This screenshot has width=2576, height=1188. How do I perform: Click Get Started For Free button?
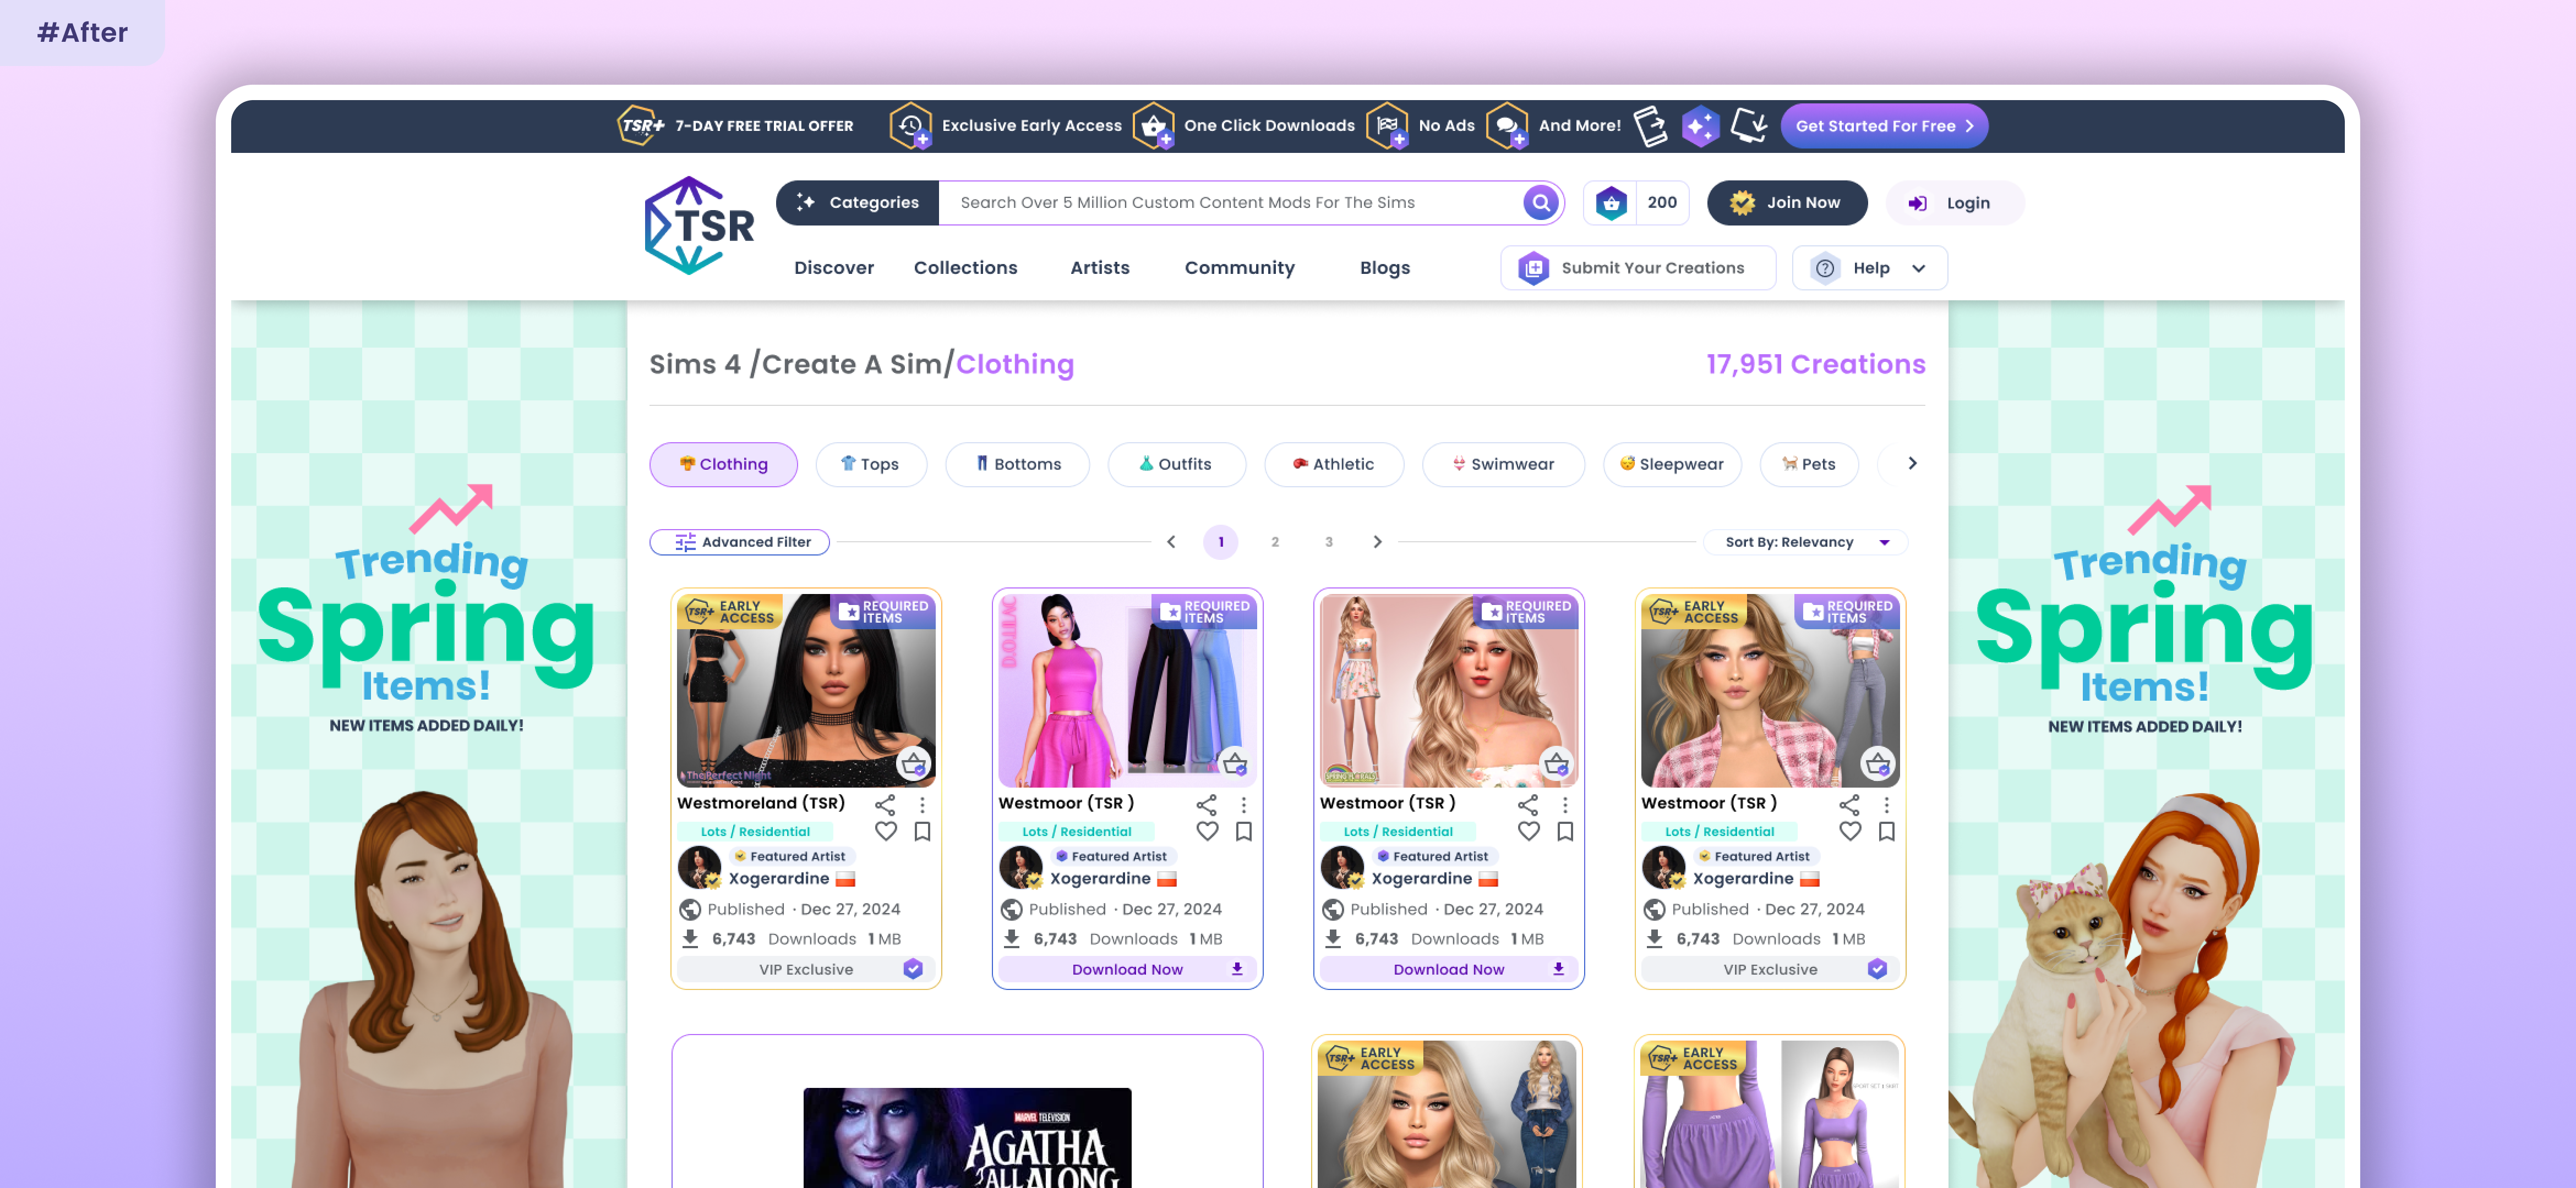(x=1883, y=126)
